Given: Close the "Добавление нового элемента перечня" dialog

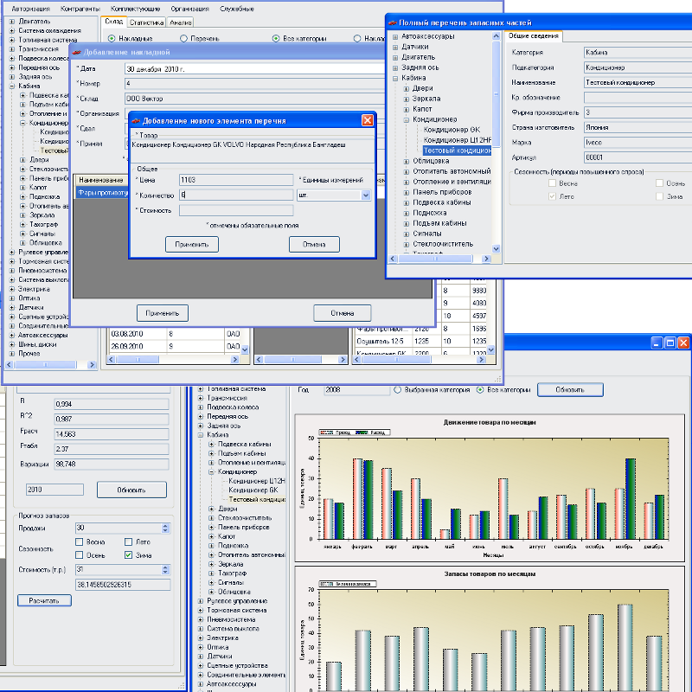Looking at the screenshot, I should coord(367,121).
